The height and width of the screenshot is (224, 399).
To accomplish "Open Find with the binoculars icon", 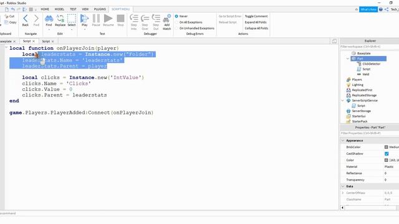I will coord(49,21).
